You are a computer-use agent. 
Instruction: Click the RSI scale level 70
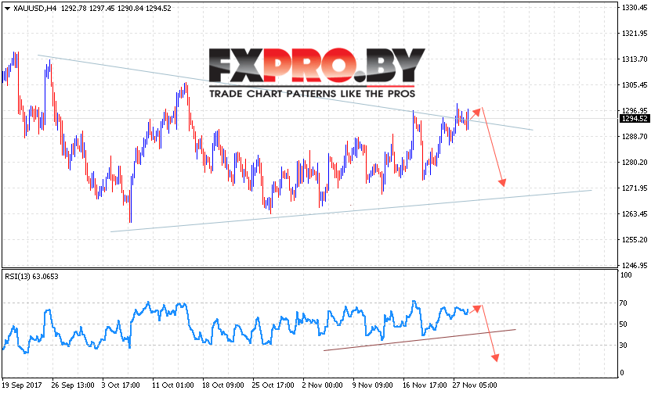coord(623,303)
